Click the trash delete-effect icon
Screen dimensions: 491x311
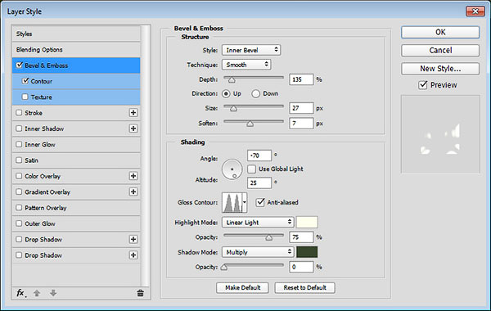tap(140, 293)
